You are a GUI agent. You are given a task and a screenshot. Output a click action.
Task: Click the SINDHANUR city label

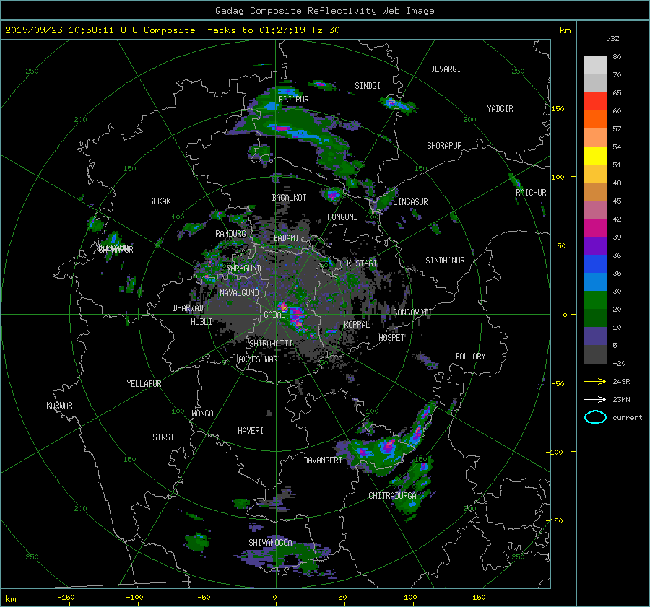[x=445, y=261]
